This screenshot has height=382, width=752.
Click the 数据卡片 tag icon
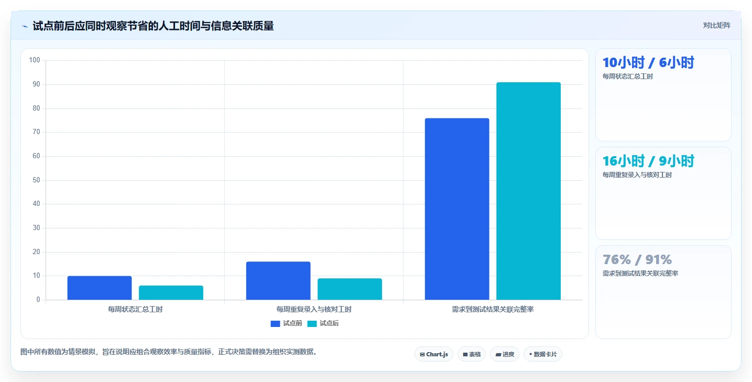click(x=531, y=355)
